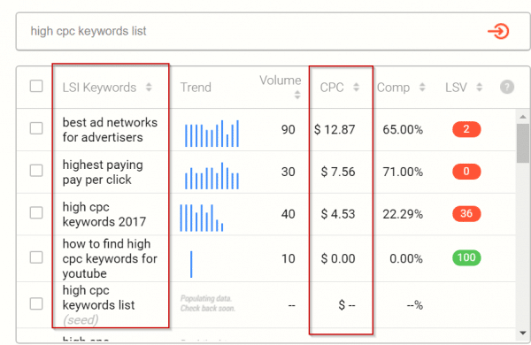
Task: Check the 'highest paying pay per click' row
Action: point(36,171)
